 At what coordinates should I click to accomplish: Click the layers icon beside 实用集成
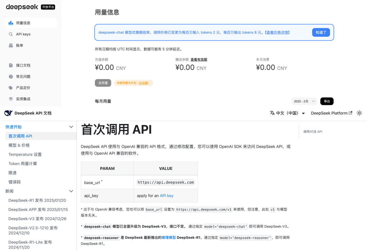tap(11, 99)
